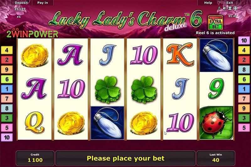
Task: Toggle the background music note icon
Action: point(219,8)
